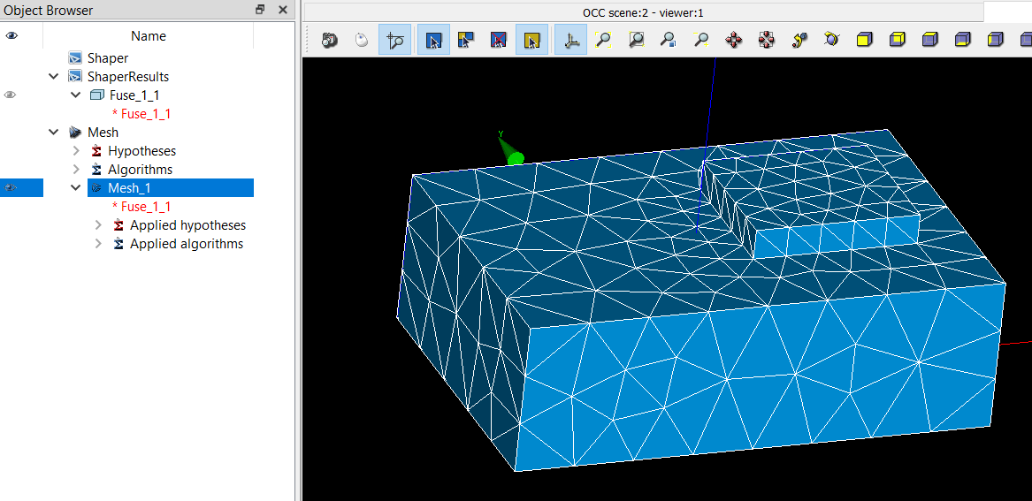The width and height of the screenshot is (1032, 501).
Task: Click the eye icon column header
Action: pos(11,35)
